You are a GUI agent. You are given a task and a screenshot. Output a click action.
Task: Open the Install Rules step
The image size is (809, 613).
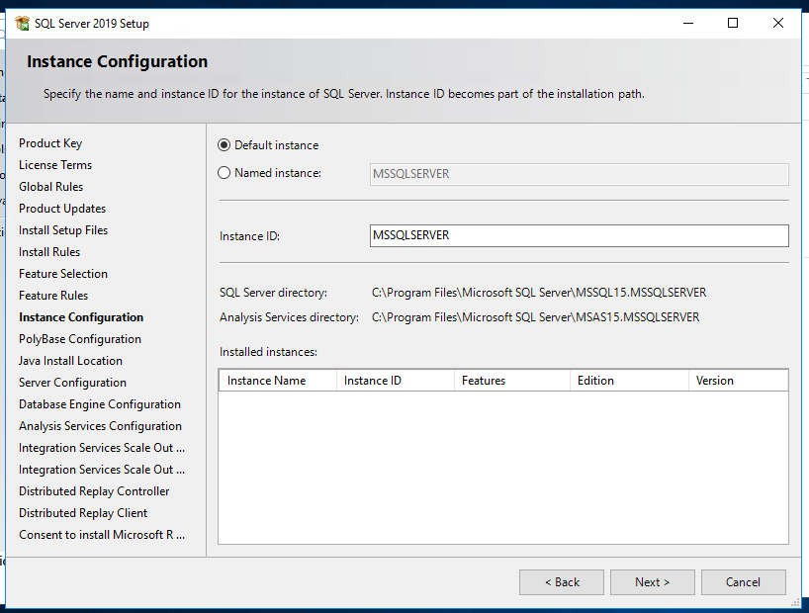(49, 252)
